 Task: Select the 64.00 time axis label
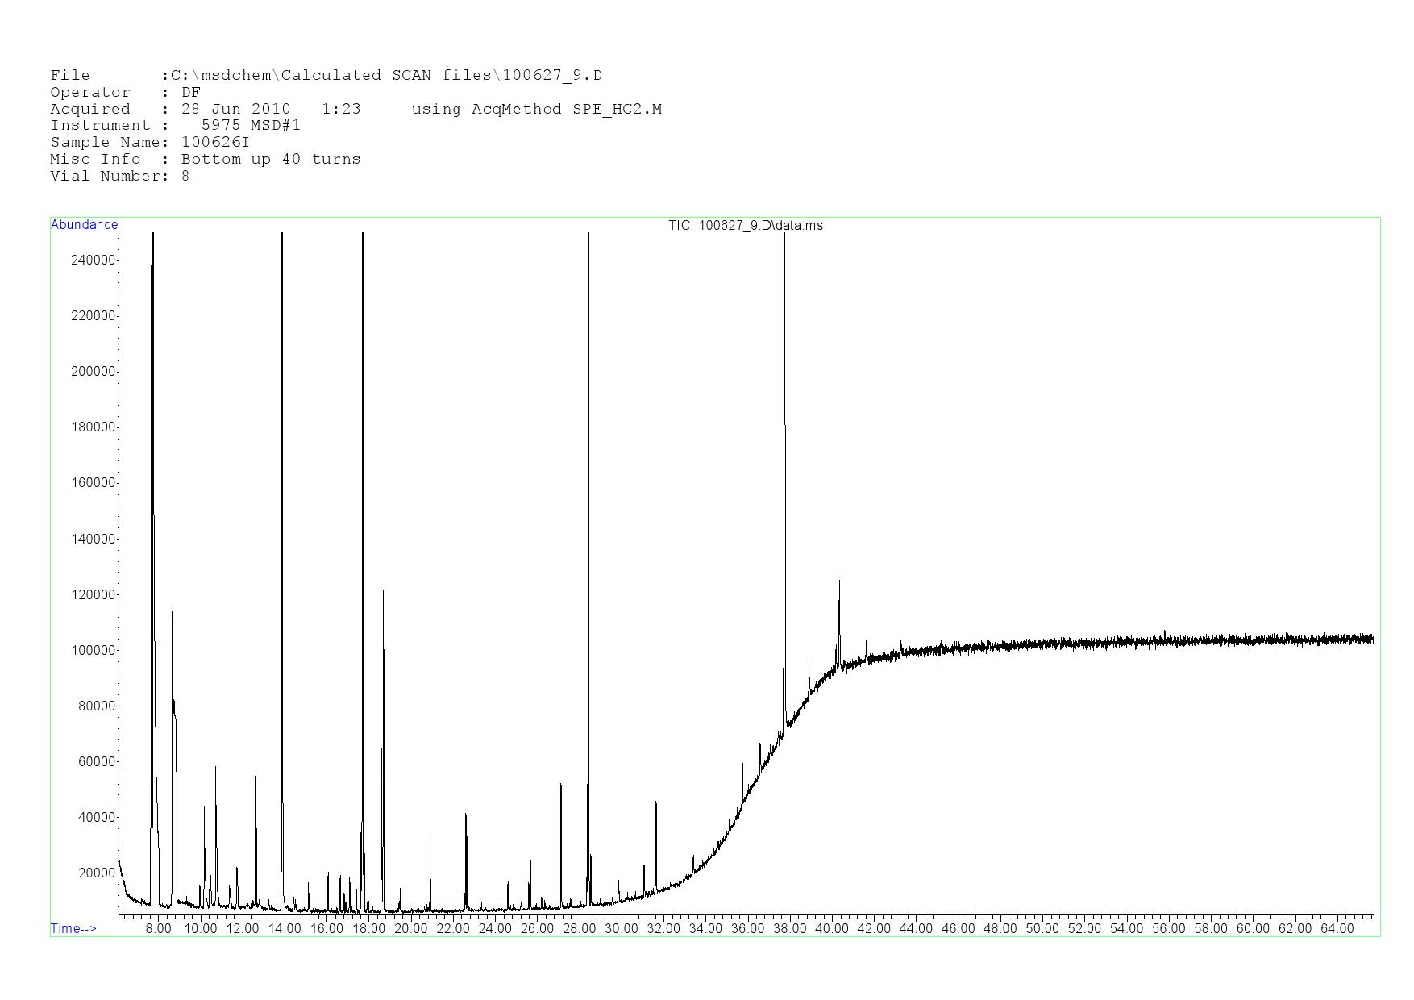tap(1337, 929)
